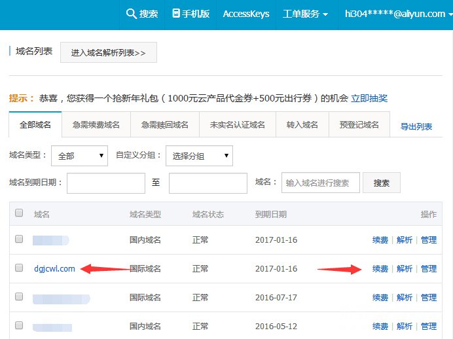Viewport: 453px width, 339px height.
Task: Click 解析 in the 2016-07-17 row
Action: coord(405,297)
